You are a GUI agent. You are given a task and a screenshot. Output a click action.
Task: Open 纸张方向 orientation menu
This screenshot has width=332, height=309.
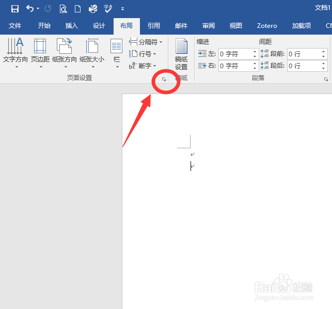(x=65, y=53)
